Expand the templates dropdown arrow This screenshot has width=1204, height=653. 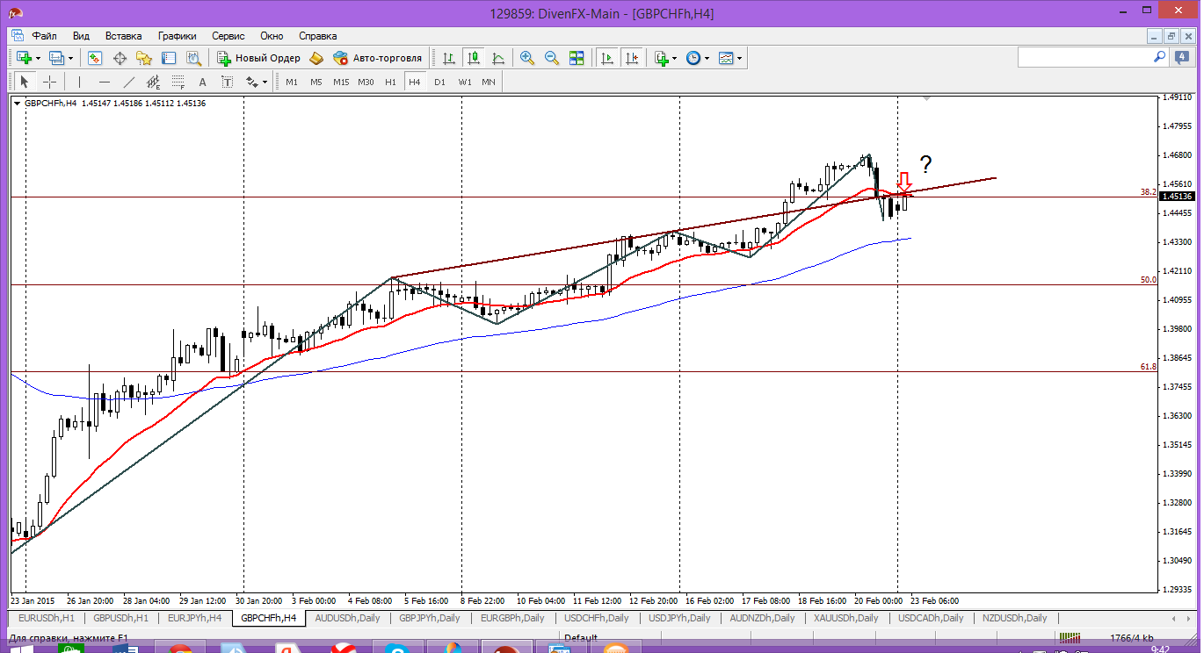pyautogui.click(x=740, y=58)
